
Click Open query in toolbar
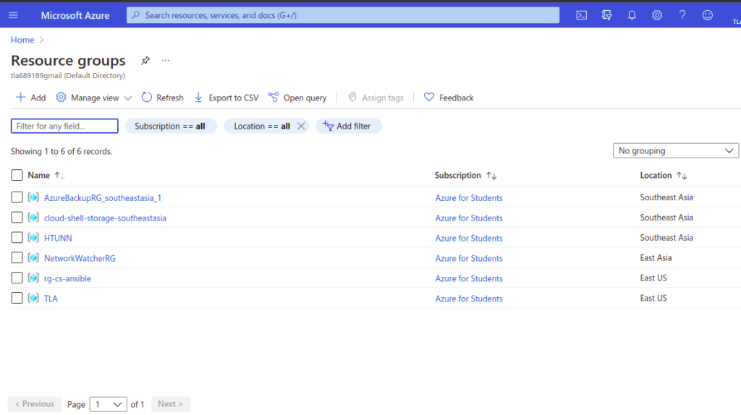(297, 98)
